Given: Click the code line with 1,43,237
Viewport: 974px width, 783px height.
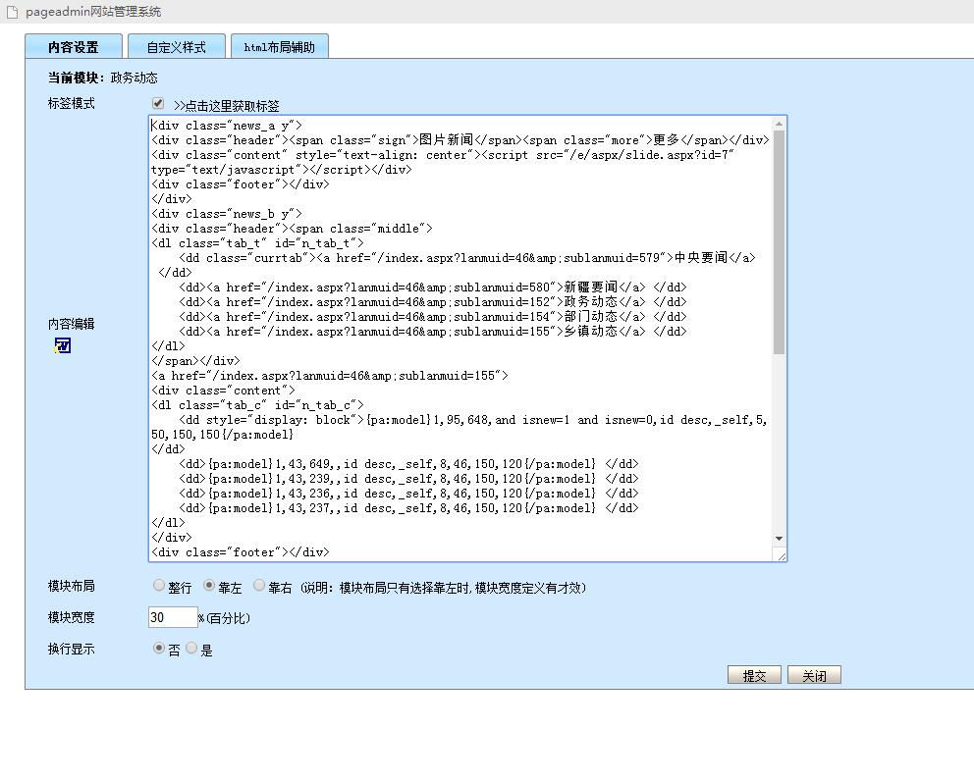Looking at the screenshot, I should (x=408, y=508).
